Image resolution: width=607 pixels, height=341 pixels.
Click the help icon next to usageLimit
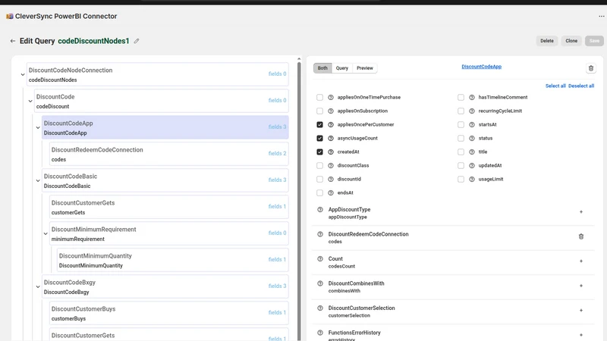click(472, 180)
